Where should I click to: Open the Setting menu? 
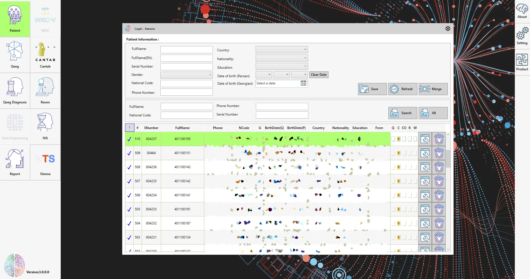[522, 36]
